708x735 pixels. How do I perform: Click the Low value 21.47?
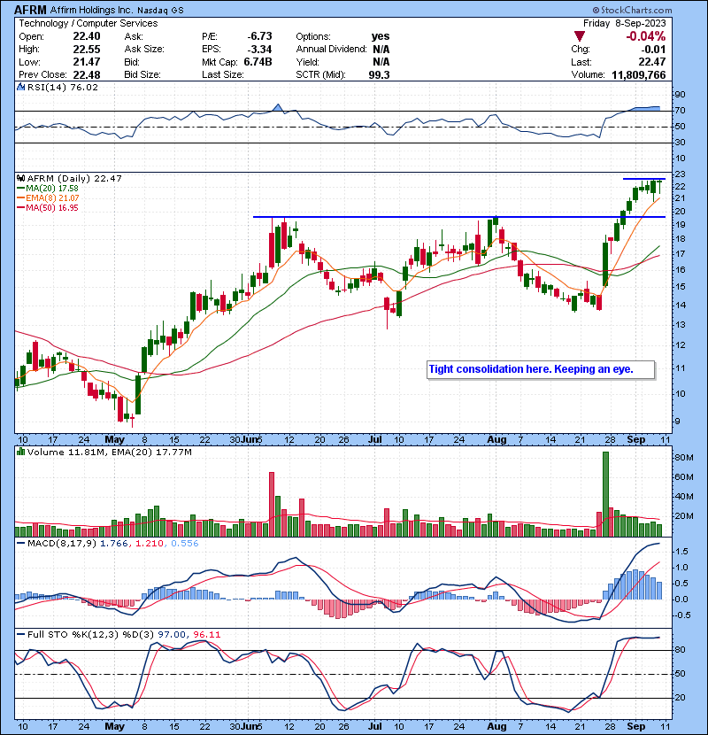[x=87, y=62]
